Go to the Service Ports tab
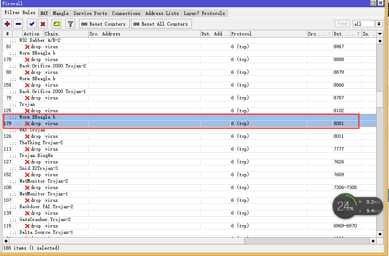This screenshot has width=389, height=256. click(90, 13)
